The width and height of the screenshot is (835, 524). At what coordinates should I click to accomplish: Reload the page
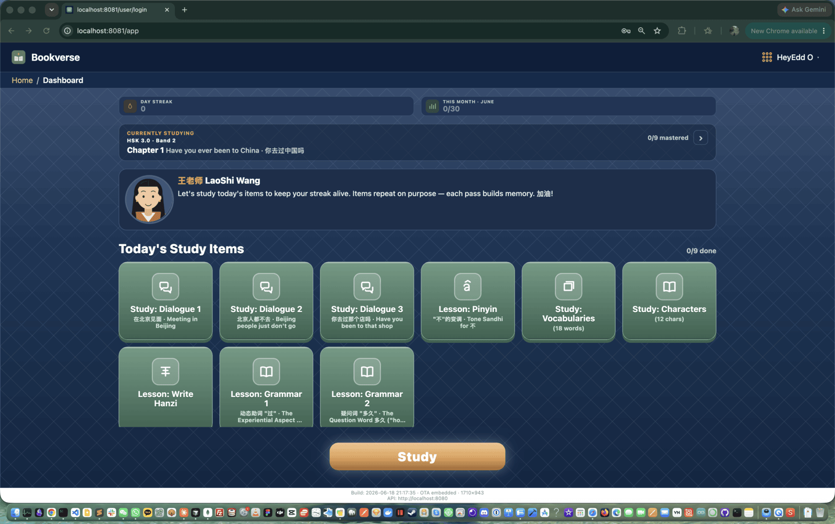click(46, 31)
